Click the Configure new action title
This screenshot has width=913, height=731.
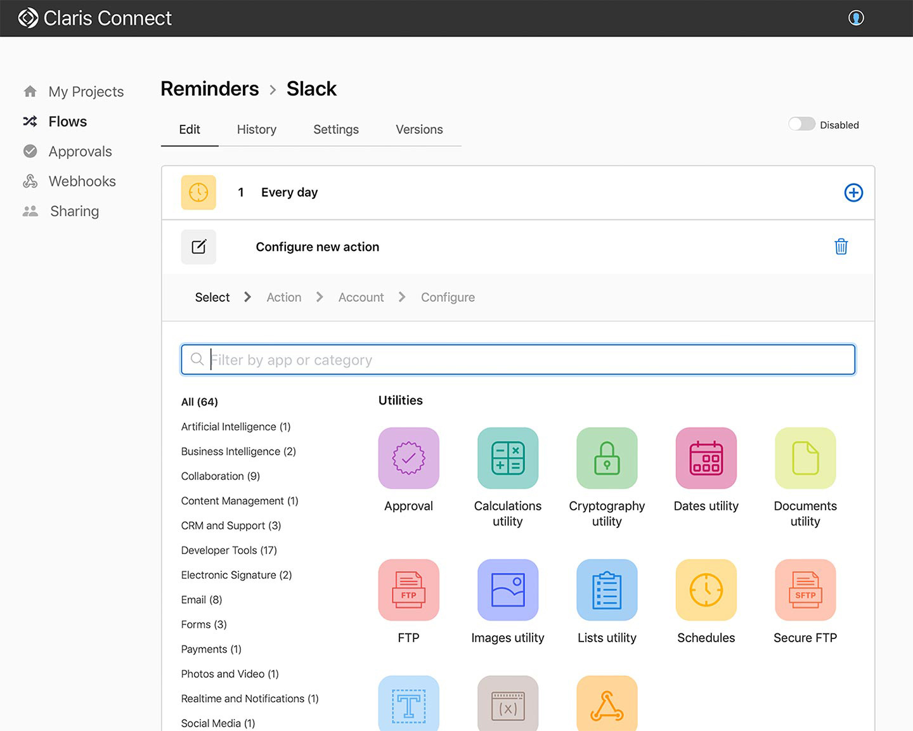(318, 247)
